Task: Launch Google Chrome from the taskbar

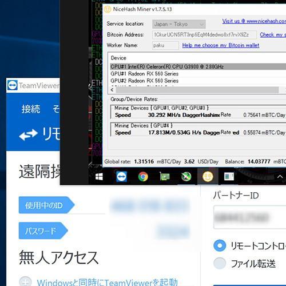Action: tap(143, 177)
